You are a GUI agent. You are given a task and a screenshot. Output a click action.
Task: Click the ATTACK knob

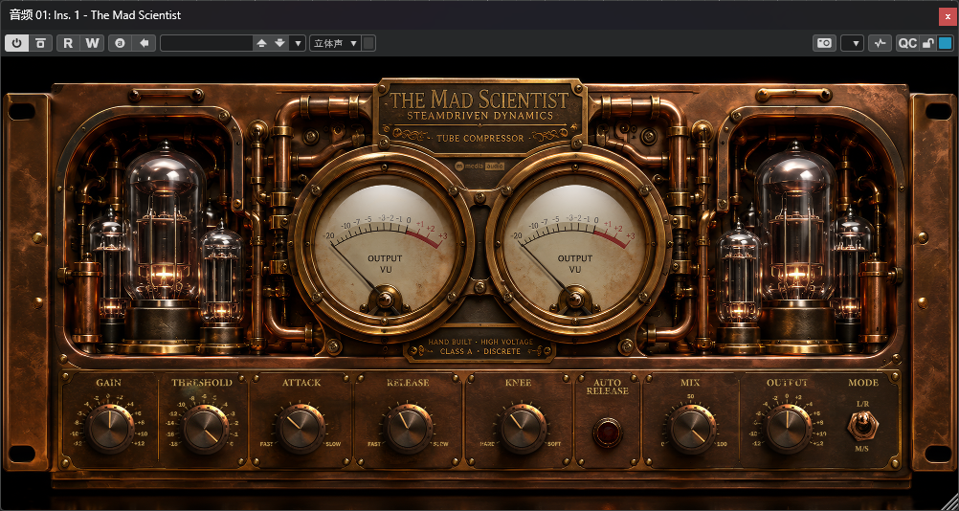[301, 427]
